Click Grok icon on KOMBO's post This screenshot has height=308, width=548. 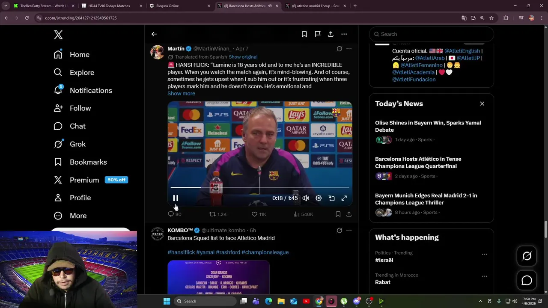[x=339, y=231]
